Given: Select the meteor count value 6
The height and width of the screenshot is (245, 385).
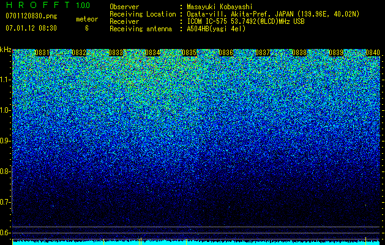Looking at the screenshot, I should [87, 28].
